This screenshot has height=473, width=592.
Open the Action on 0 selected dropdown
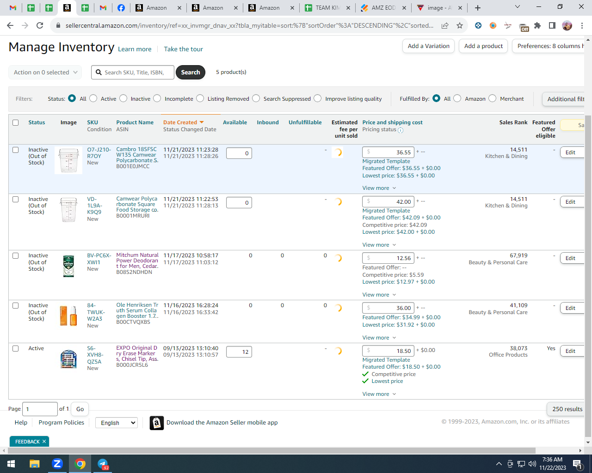[45, 73]
